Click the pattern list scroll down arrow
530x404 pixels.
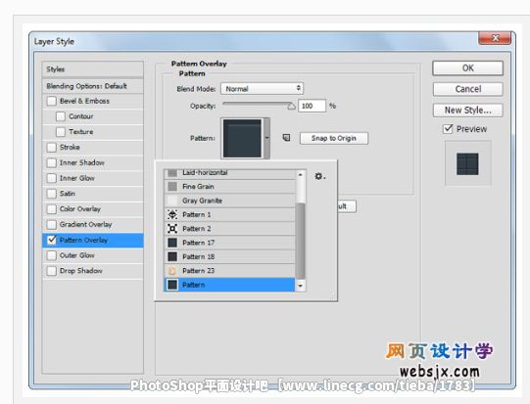(300, 286)
